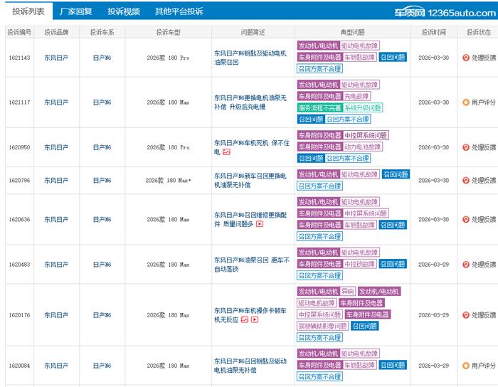Click the 动力电池故障 tag
Image resolution: width=498 pixels, height=387 pixels.
(x=364, y=147)
